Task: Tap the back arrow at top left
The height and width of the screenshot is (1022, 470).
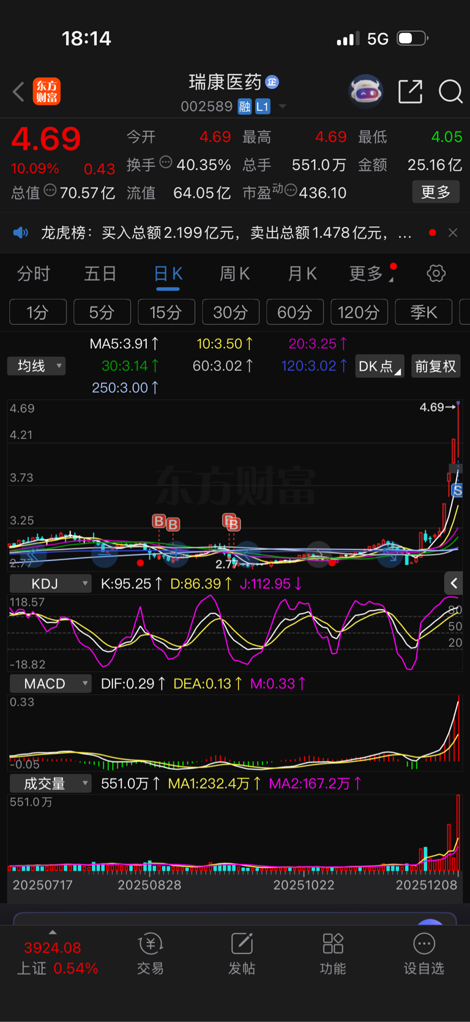Action: [18, 92]
